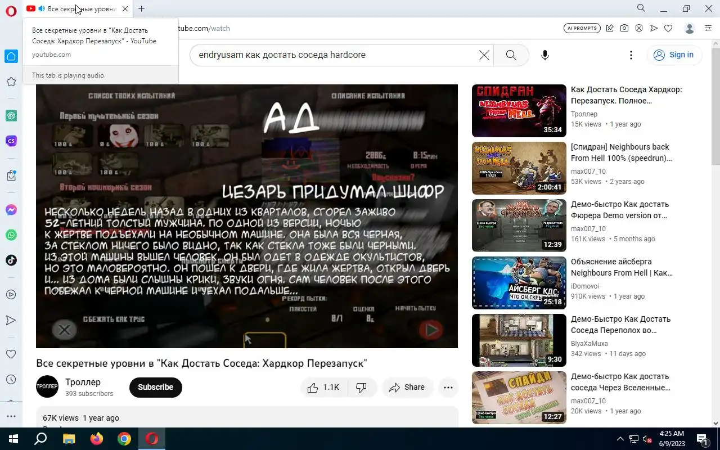Mute the tab via speaker icon
Image resolution: width=720 pixels, height=450 pixels.
coord(42,8)
